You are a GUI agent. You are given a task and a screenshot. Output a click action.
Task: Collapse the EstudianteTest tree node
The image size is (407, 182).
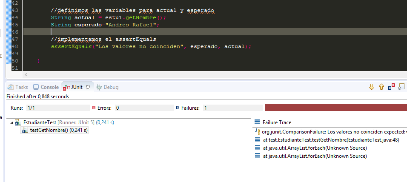[x=11, y=122]
